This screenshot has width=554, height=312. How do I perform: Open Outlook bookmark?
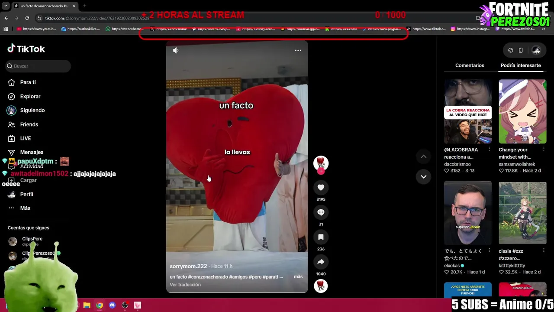coord(81,29)
